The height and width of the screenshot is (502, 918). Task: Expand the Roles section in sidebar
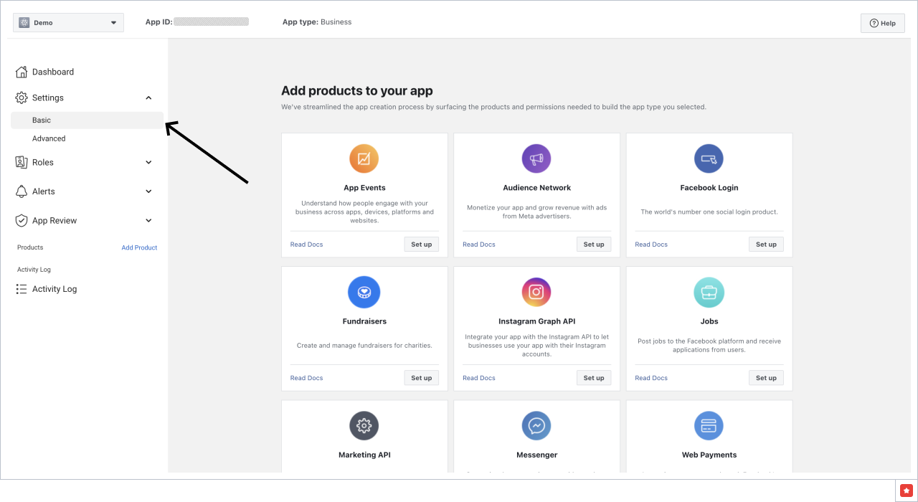tap(148, 162)
